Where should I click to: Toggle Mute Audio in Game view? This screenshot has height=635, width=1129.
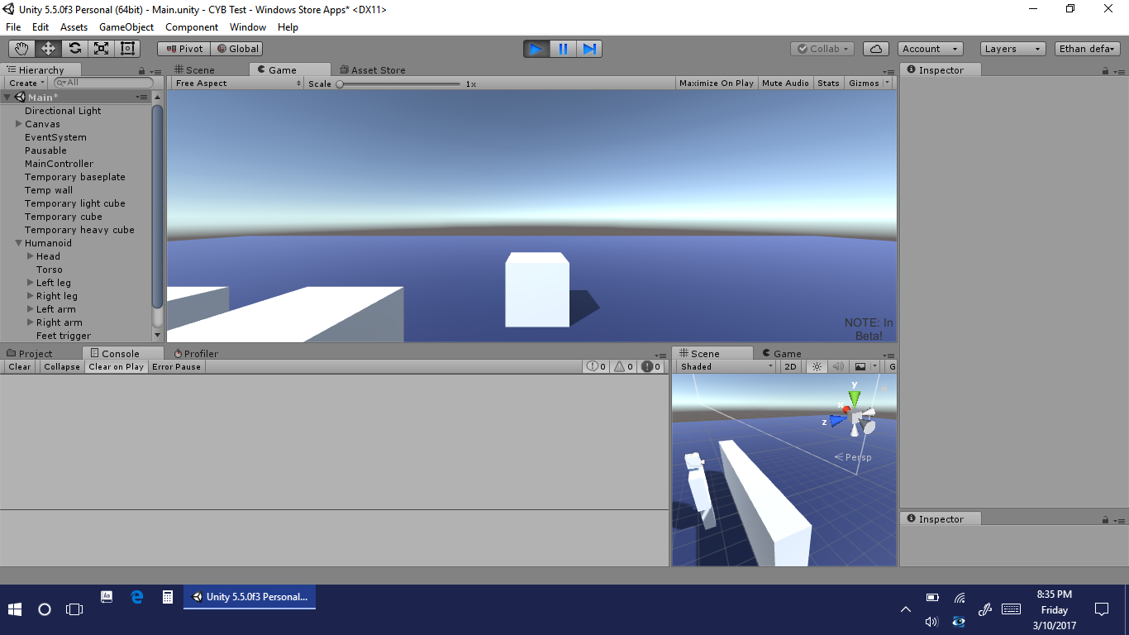coord(785,84)
